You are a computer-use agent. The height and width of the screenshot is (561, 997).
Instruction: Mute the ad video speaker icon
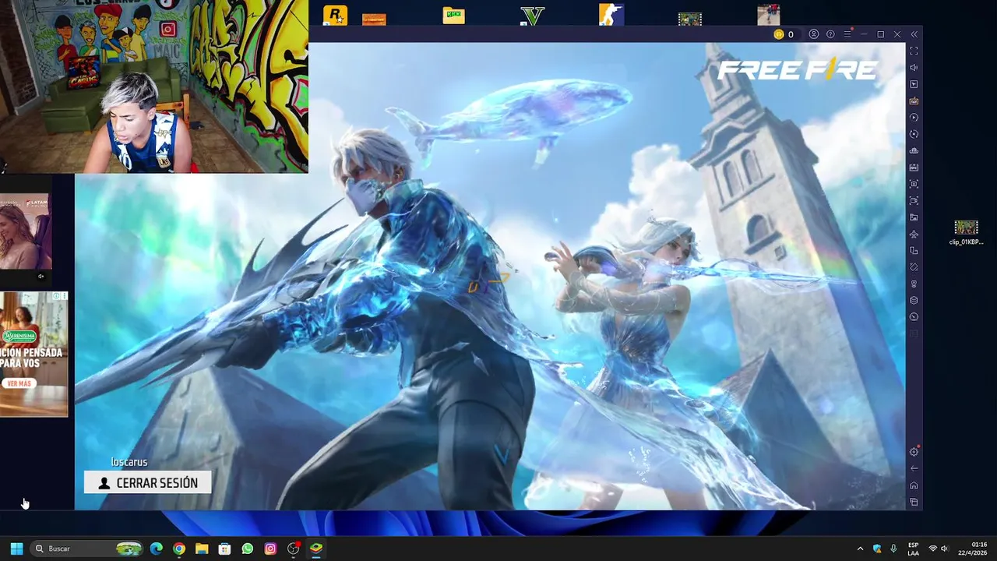tap(41, 276)
